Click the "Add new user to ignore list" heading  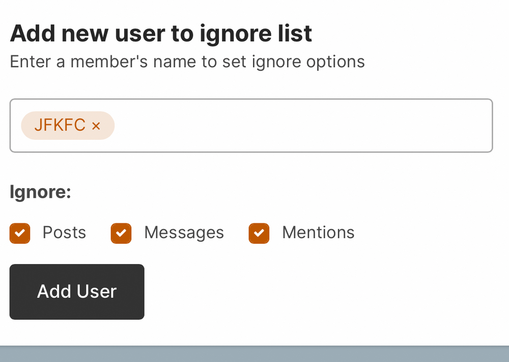(x=161, y=34)
